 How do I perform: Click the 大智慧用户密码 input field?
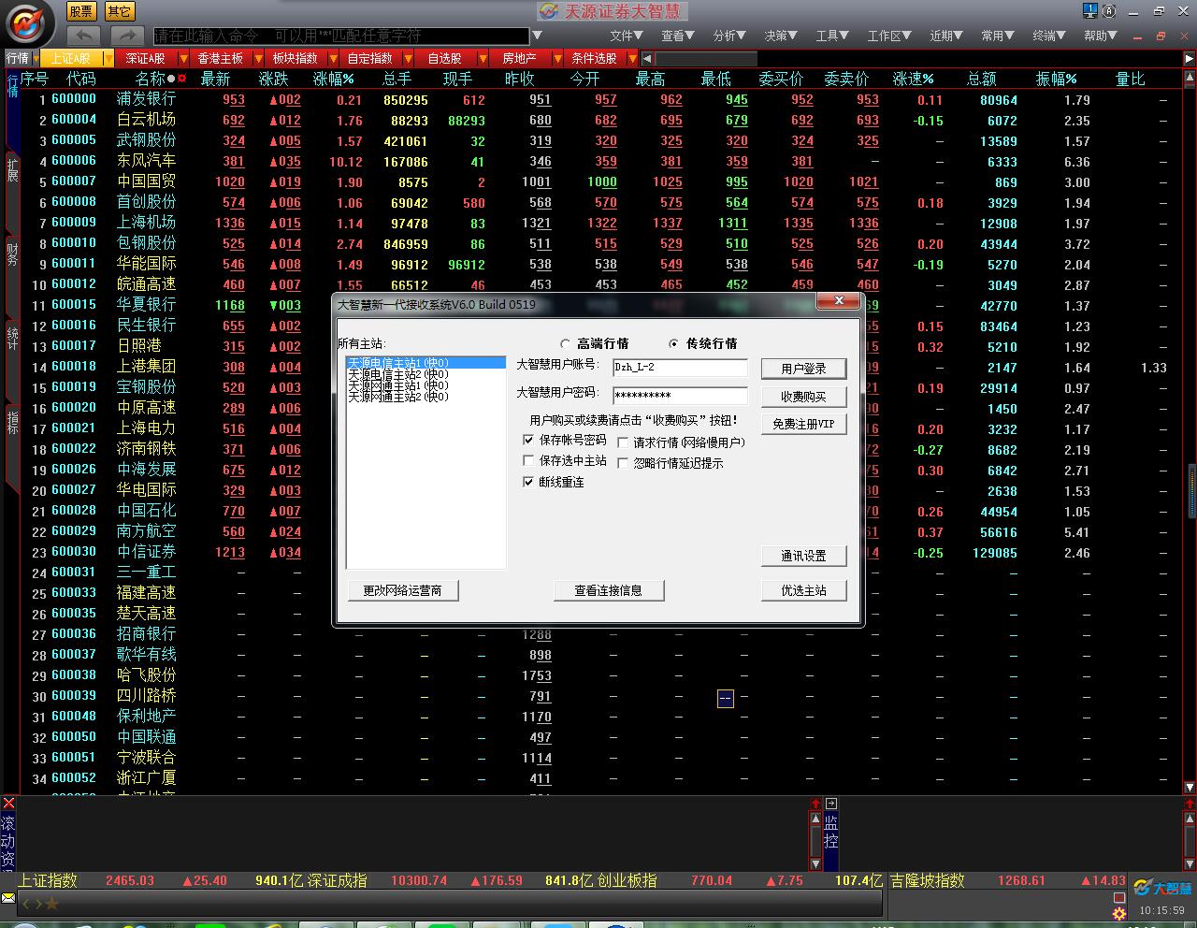tap(680, 395)
